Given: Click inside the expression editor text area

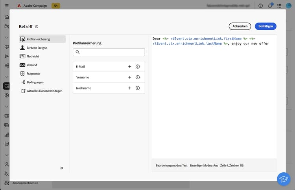Looking at the screenshot, I should click(x=214, y=97).
